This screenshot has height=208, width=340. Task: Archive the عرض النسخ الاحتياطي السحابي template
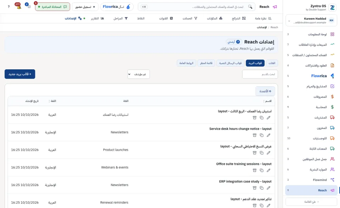[255, 153]
